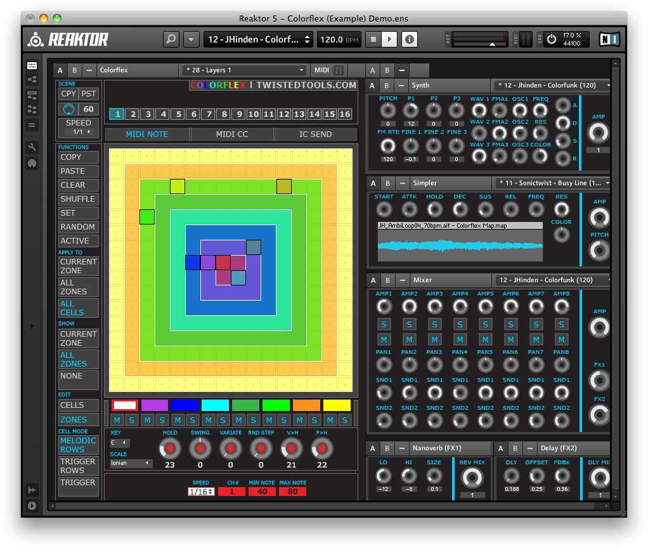Click the Native Instruments NI logo
Image resolution: width=648 pixels, height=548 pixels.
point(609,39)
